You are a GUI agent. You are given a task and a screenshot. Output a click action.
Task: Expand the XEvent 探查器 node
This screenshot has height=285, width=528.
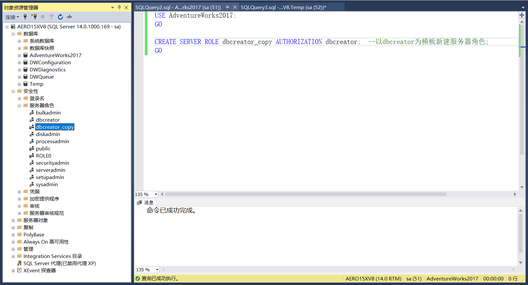pos(13,271)
